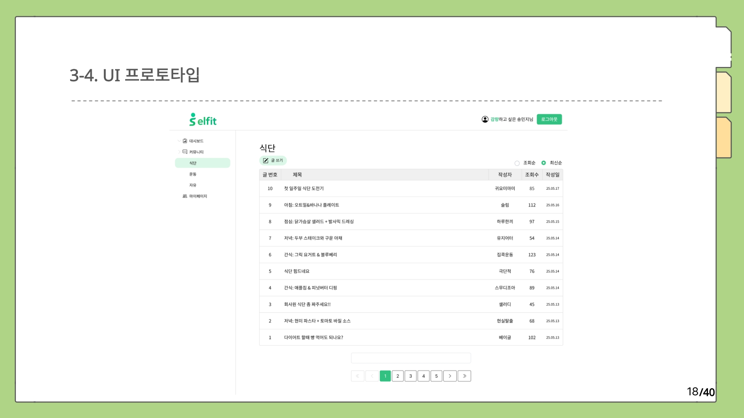Click the 대시보드 dashboard icon
The image size is (744, 418).
coord(185,141)
